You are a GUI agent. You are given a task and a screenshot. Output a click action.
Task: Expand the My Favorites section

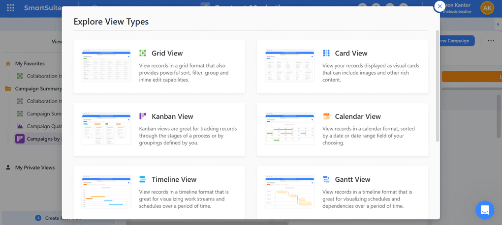pyautogui.click(x=30, y=63)
